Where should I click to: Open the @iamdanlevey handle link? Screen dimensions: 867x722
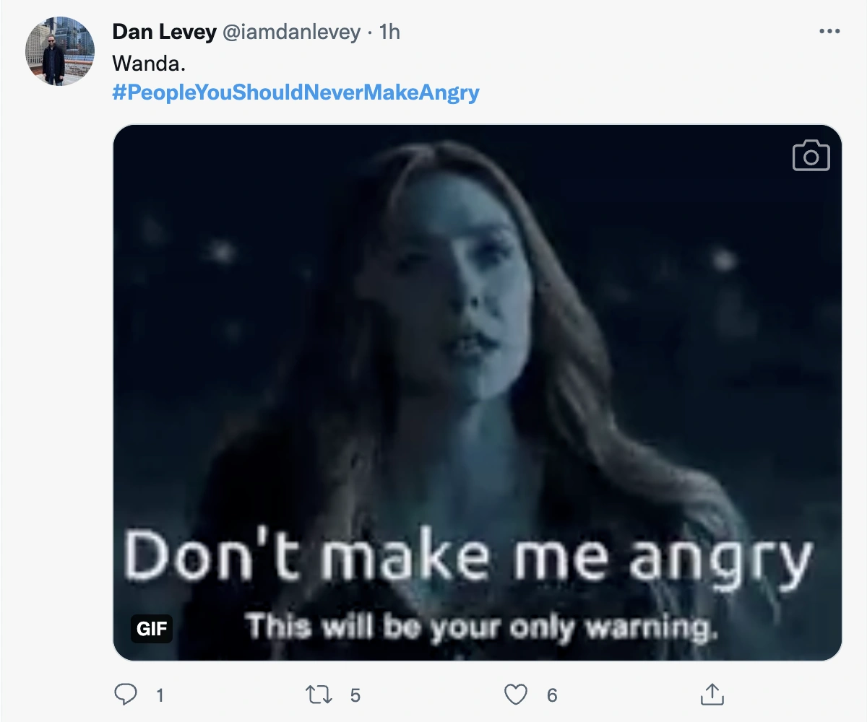point(288,32)
